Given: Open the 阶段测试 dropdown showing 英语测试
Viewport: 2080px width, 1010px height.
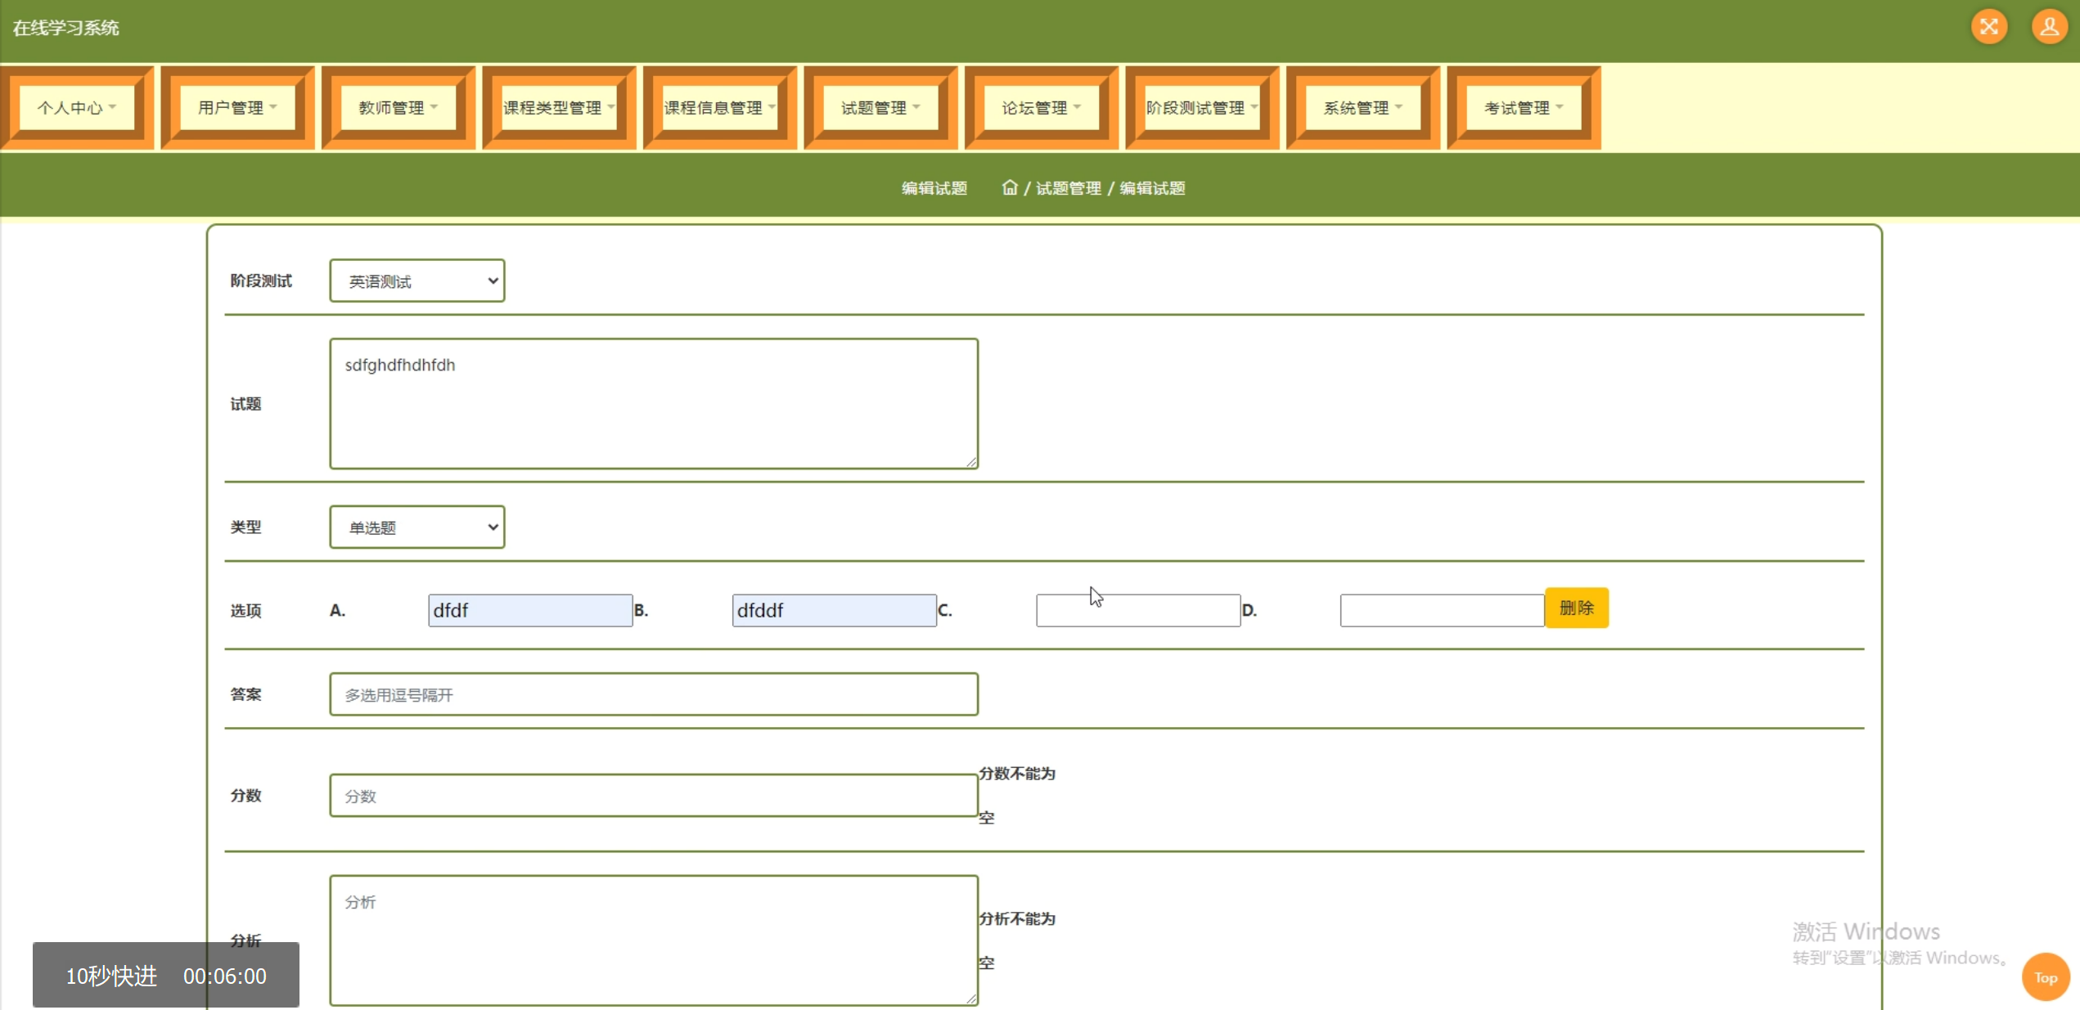Looking at the screenshot, I should coord(416,281).
